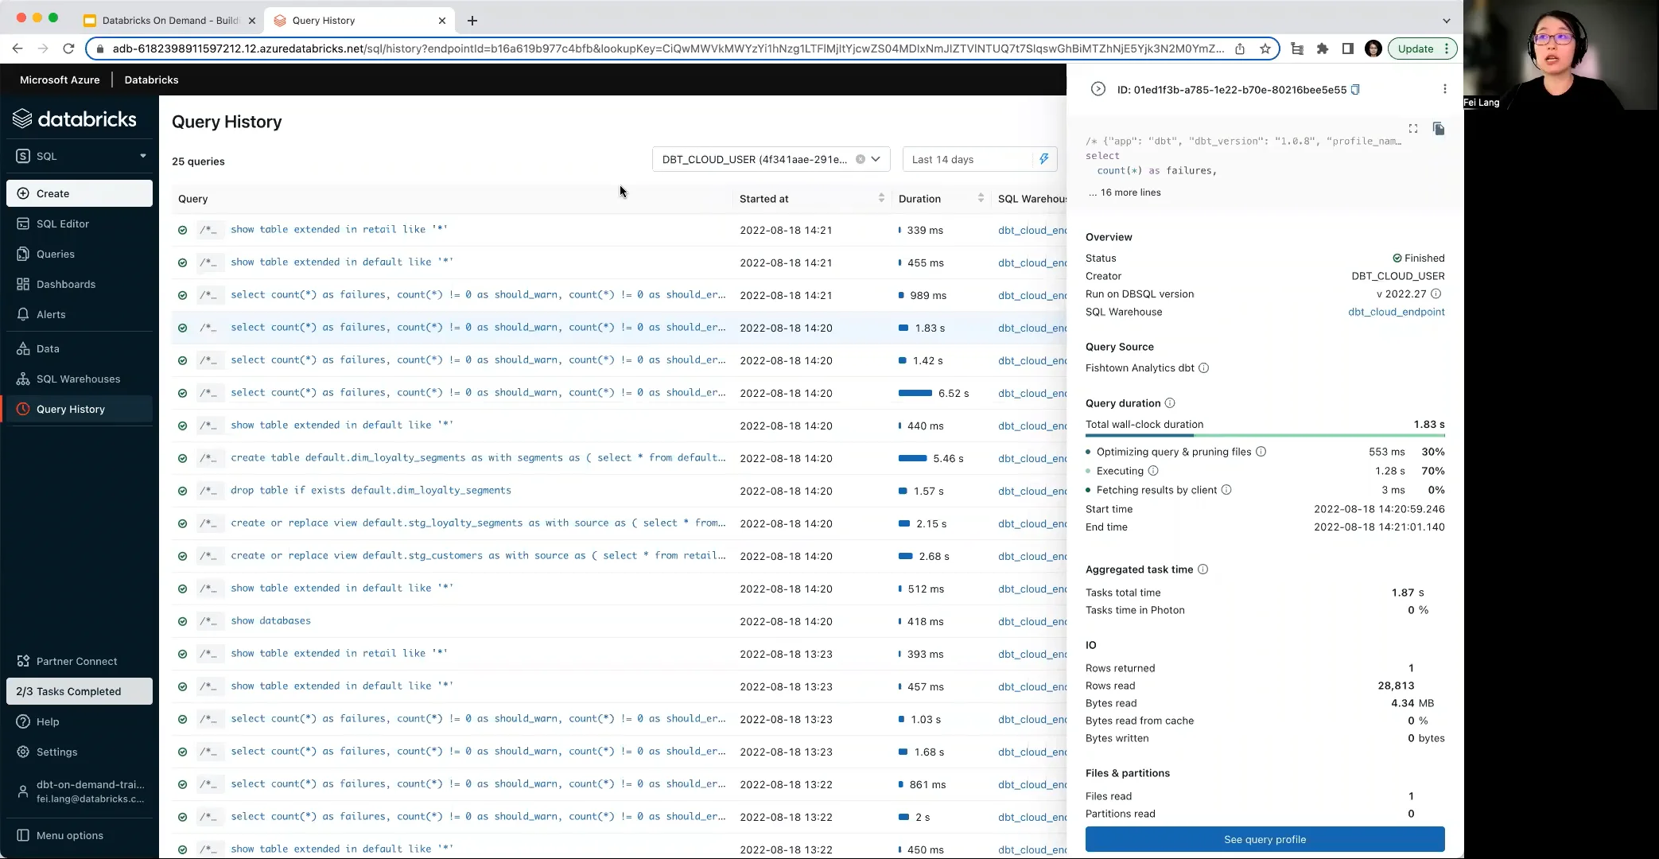Open the DBT_CLOUD_USER filter dropdown
This screenshot has width=1659, height=859.
click(x=875, y=159)
